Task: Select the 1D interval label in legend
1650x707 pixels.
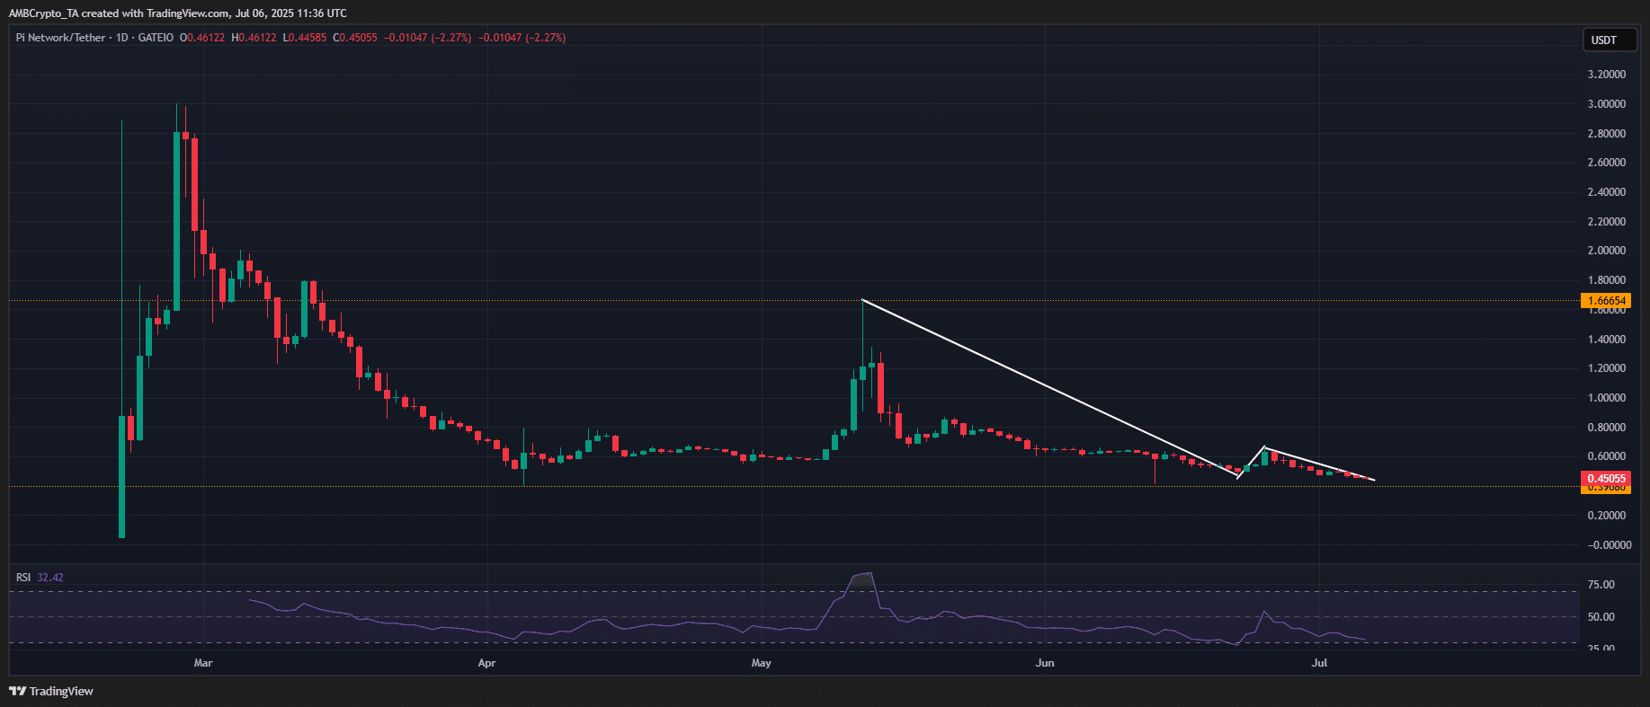Action: point(122,38)
